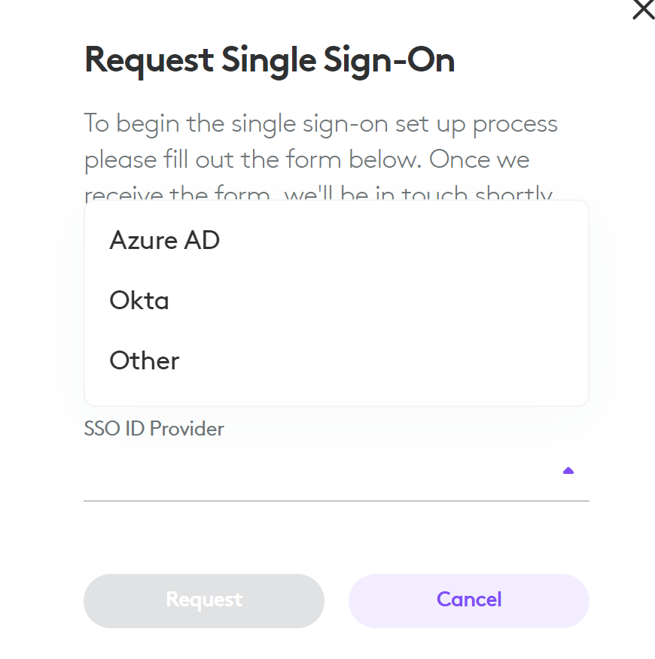Collapse the provider list with purple arrow
655x659 pixels.
[568, 471]
